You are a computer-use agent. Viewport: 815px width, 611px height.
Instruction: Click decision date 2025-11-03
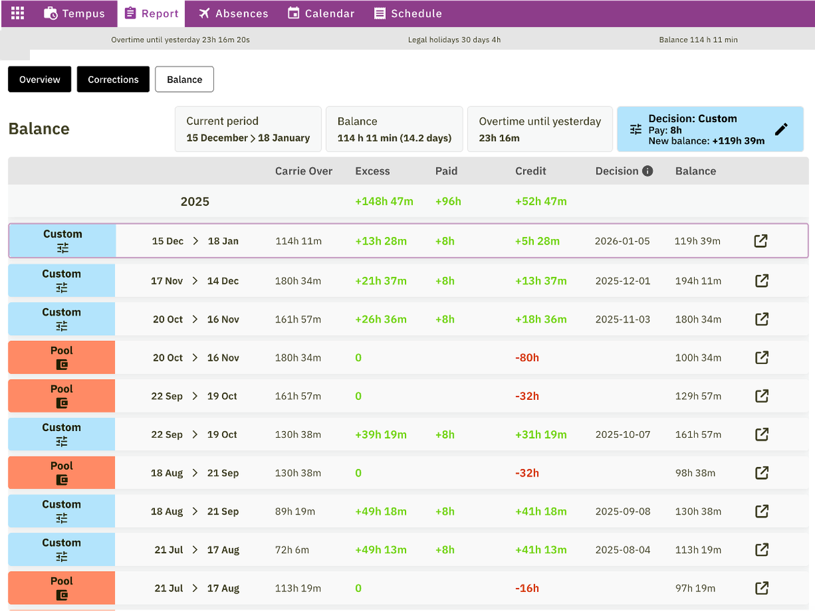[x=622, y=319]
